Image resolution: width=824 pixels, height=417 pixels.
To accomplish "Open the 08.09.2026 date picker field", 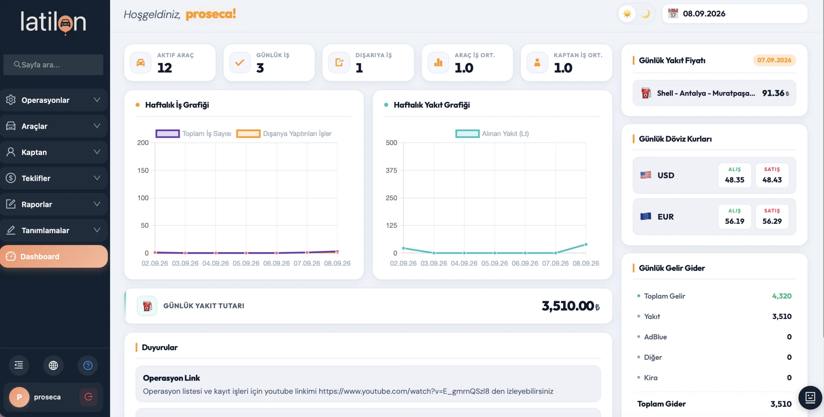I will point(735,14).
